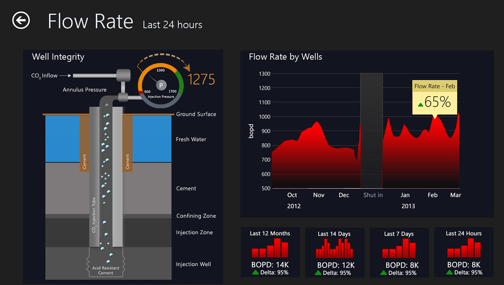Click the Confining Zone label

pyautogui.click(x=196, y=216)
